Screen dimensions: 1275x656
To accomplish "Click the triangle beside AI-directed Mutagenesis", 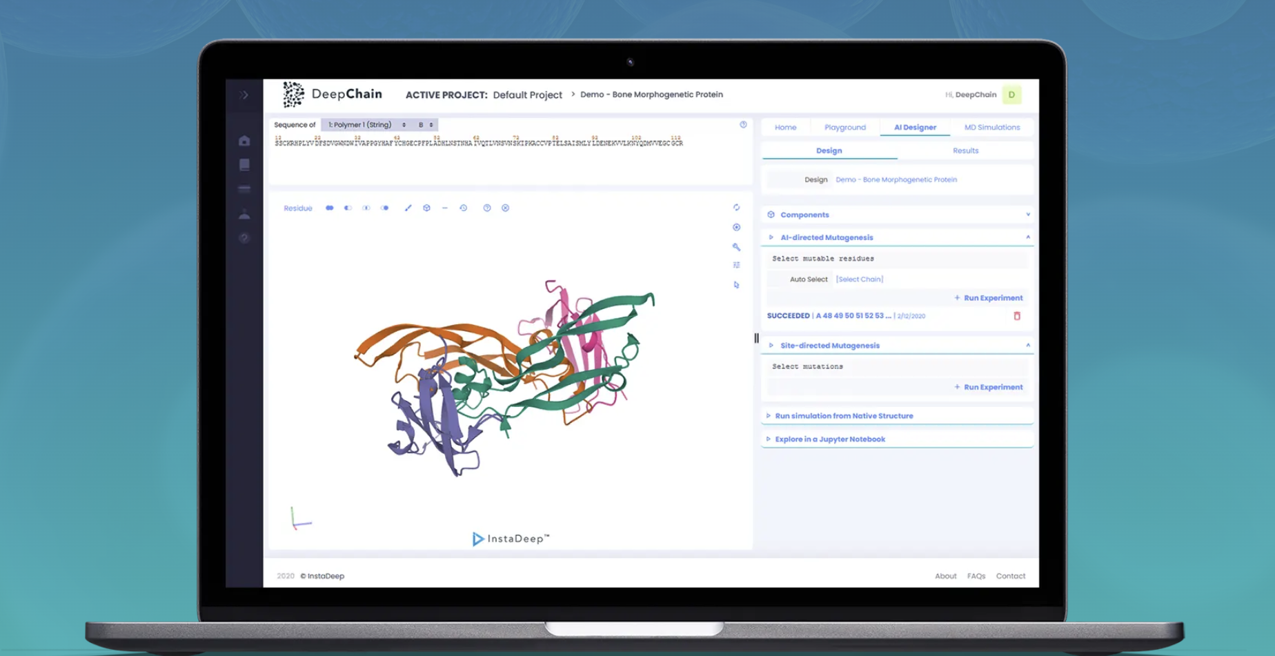I will coord(771,237).
